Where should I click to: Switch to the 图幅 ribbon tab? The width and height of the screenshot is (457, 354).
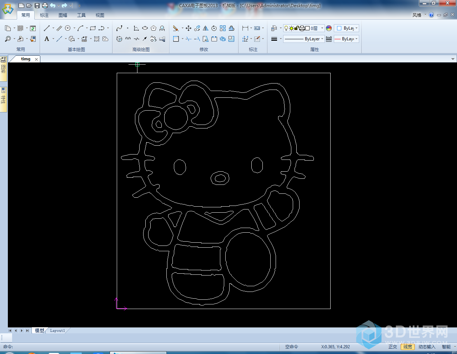pyautogui.click(x=63, y=15)
